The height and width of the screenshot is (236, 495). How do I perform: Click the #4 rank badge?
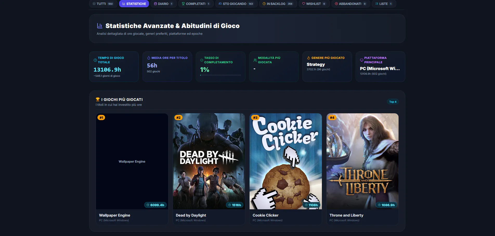pyautogui.click(x=332, y=117)
